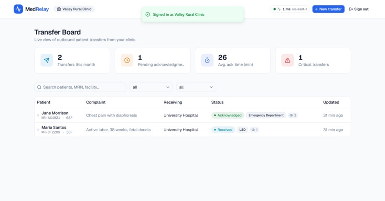Click the Received status badge
This screenshot has height=201, width=385.
[223, 129]
